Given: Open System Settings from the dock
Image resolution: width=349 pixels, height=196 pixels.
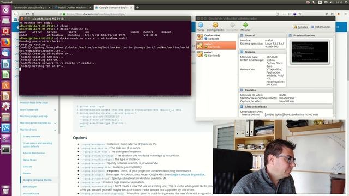Looking at the screenshot, I should click(x=6, y=107).
